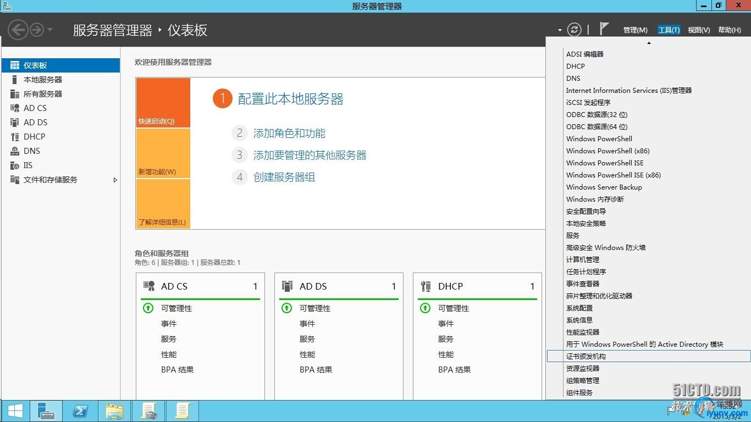Open the 视图(V) menu
Image resolution: width=751 pixels, height=422 pixels.
tap(699, 30)
